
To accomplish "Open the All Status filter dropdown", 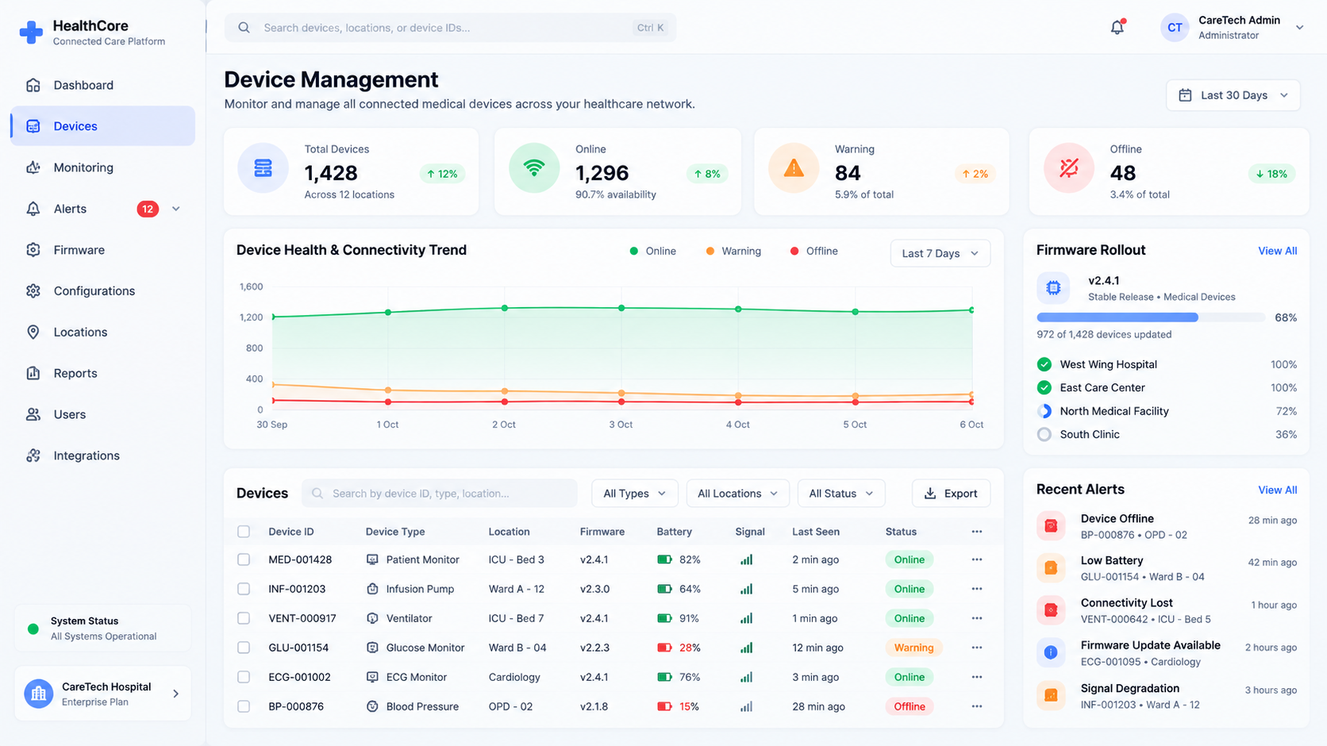I will pos(841,494).
